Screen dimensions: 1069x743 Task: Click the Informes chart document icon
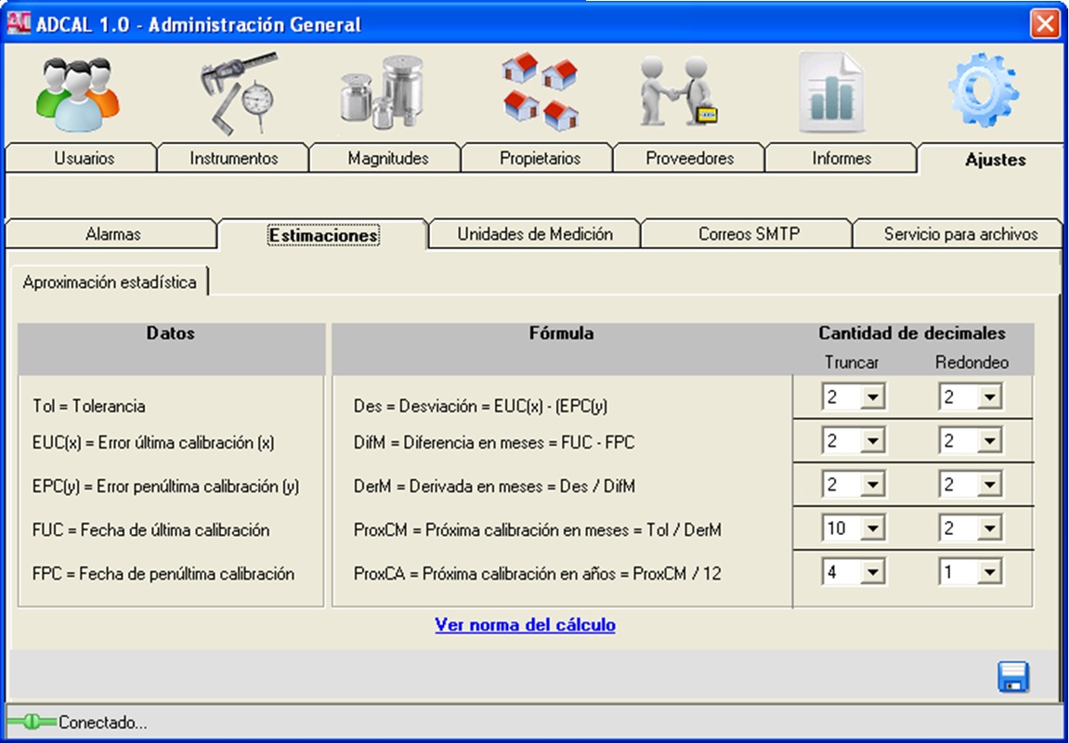pos(834,94)
